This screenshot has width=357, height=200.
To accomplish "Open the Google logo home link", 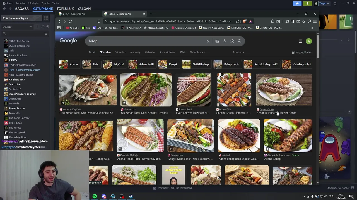I will (68, 41).
